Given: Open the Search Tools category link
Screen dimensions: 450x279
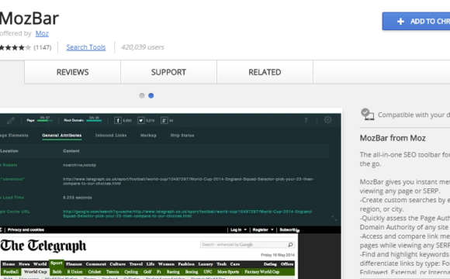Looking at the screenshot, I should coord(86,47).
